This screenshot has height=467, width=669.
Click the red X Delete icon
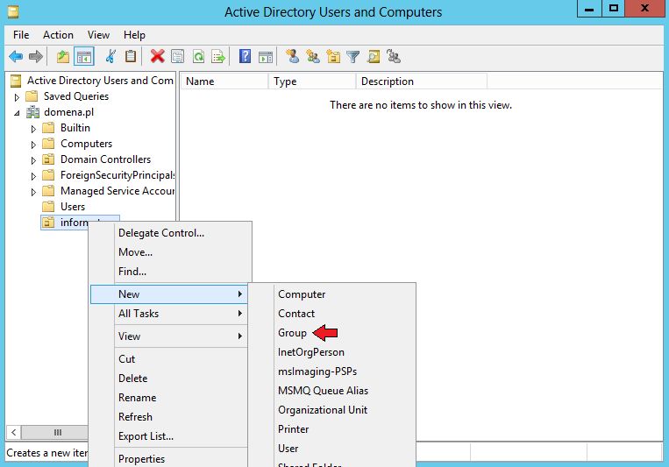158,56
